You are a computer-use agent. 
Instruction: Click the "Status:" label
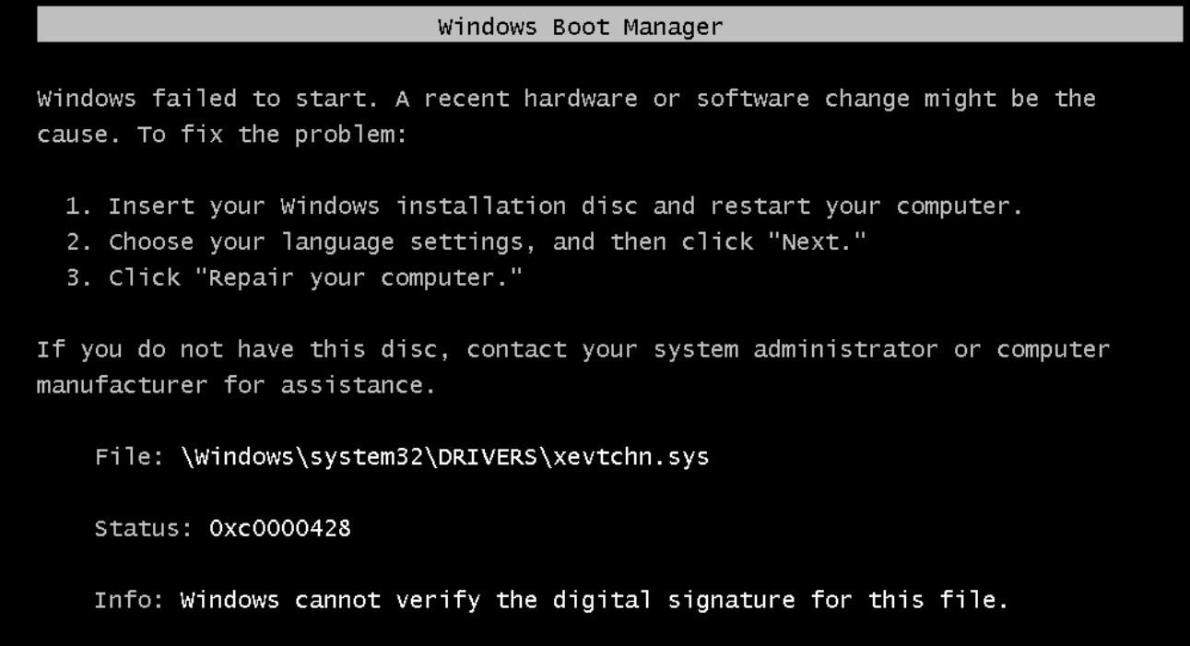138,530
